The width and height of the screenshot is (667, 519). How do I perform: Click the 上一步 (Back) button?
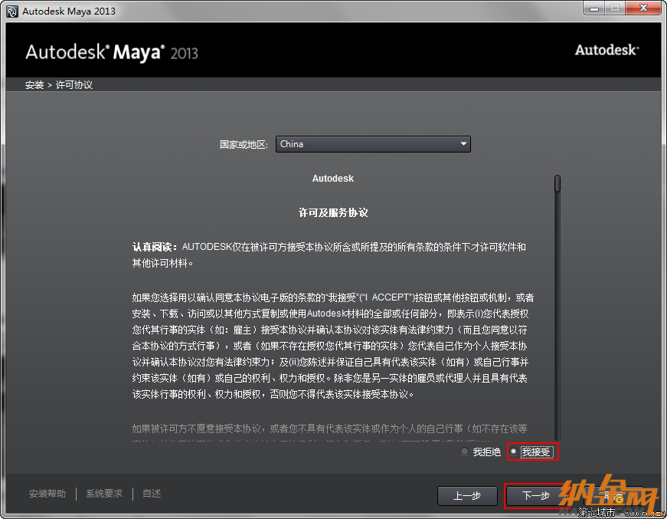(x=467, y=496)
